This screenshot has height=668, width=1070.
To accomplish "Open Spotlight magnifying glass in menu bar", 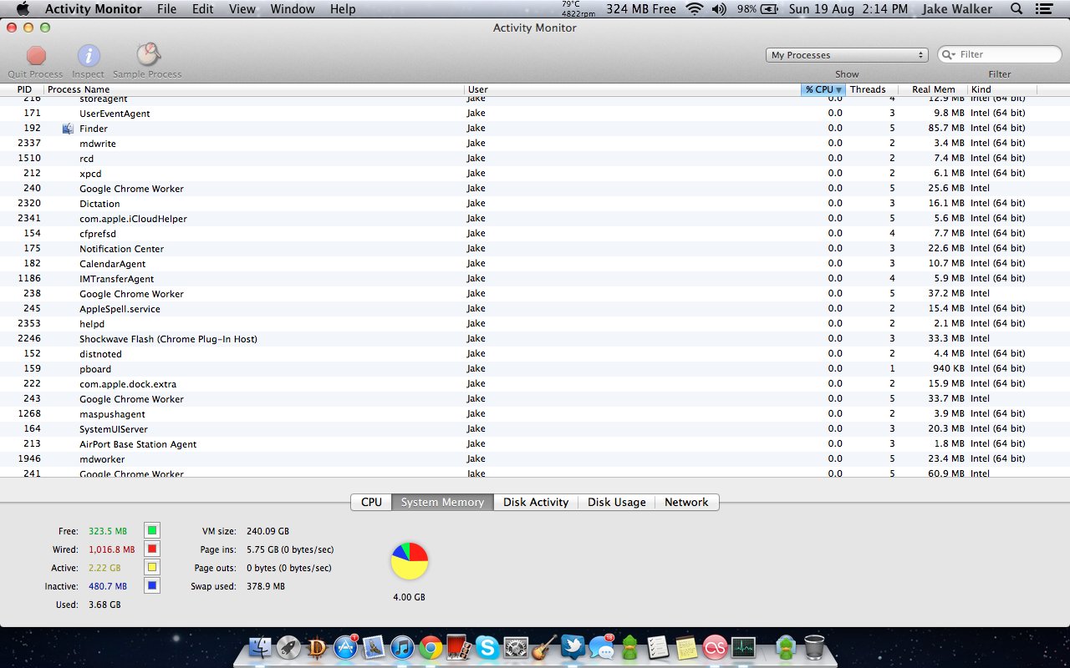I will click(1016, 9).
